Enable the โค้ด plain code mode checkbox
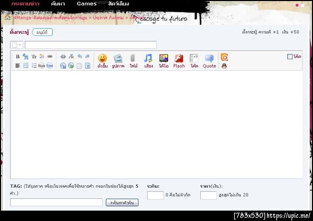313x221 pixels. point(290,57)
